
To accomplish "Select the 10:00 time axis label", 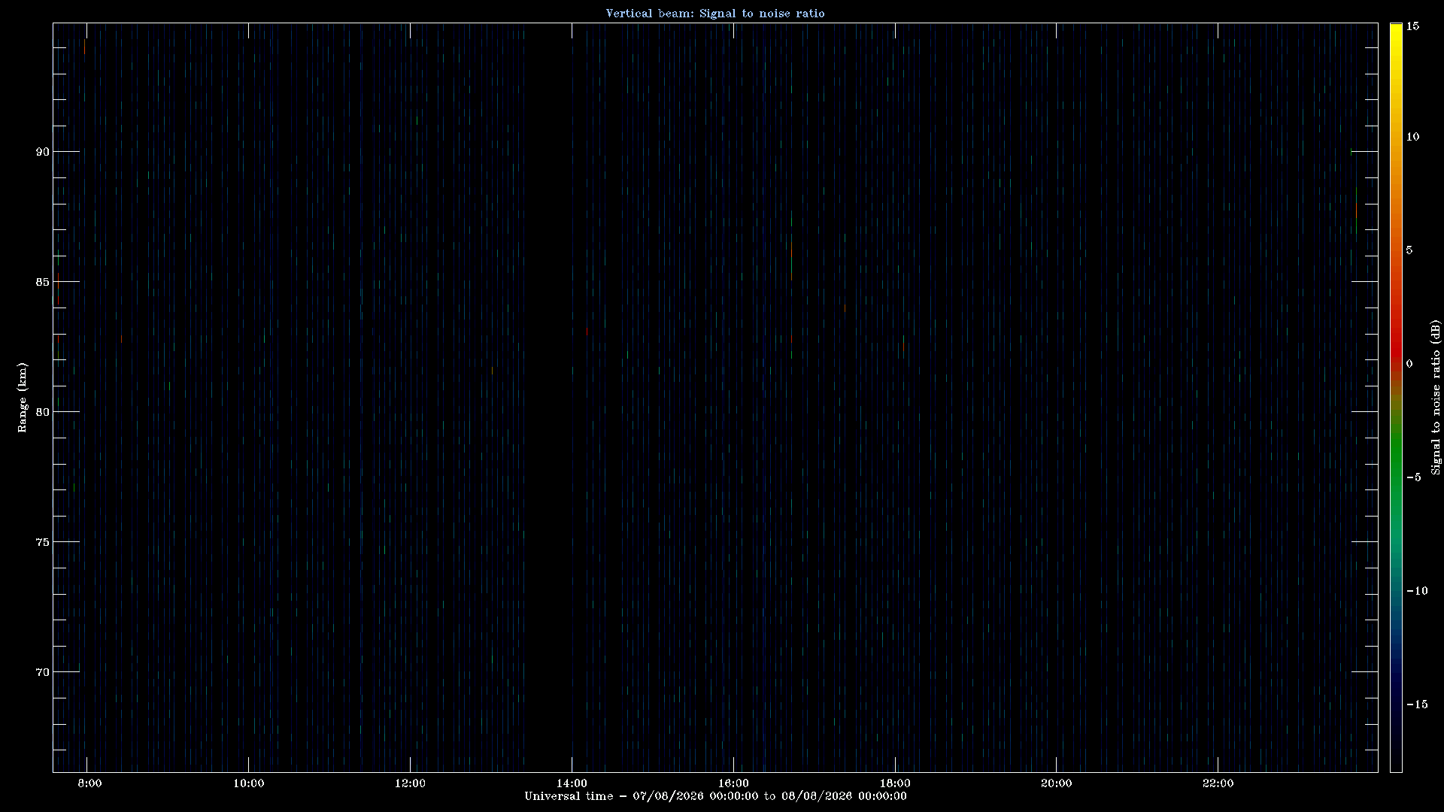I will [x=248, y=783].
